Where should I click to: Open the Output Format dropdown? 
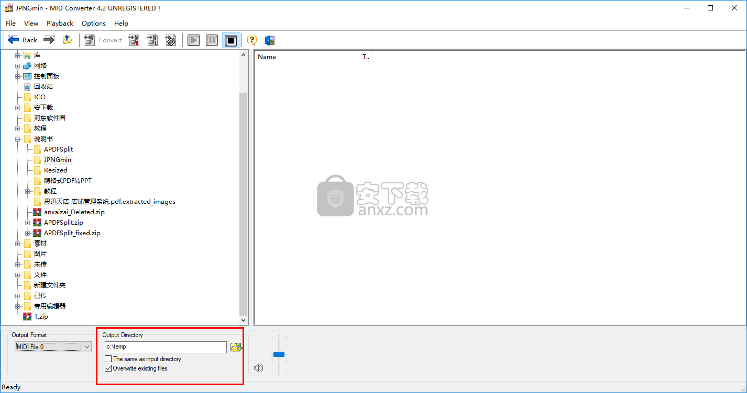[53, 346]
